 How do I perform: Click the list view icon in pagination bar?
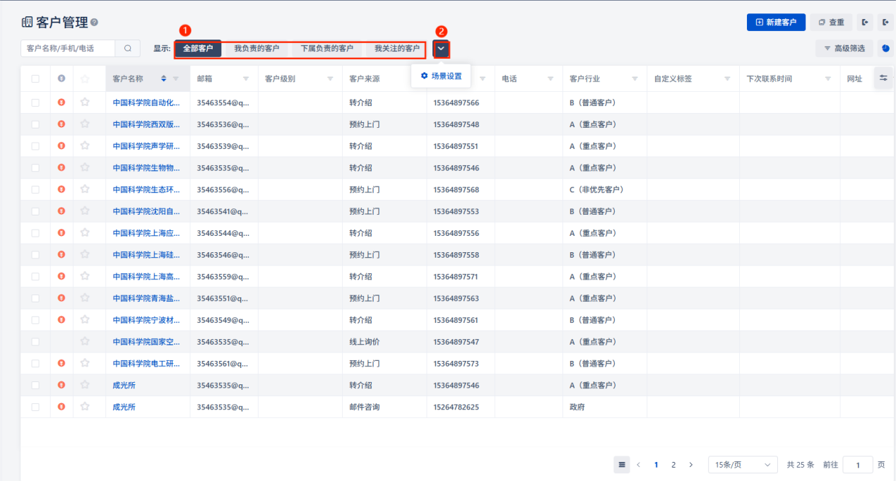(622, 465)
